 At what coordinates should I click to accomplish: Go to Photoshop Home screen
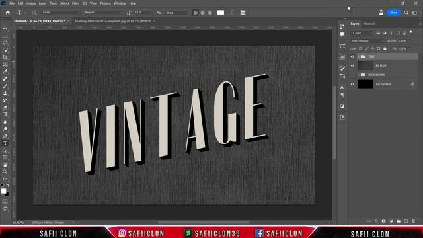pos(7,13)
